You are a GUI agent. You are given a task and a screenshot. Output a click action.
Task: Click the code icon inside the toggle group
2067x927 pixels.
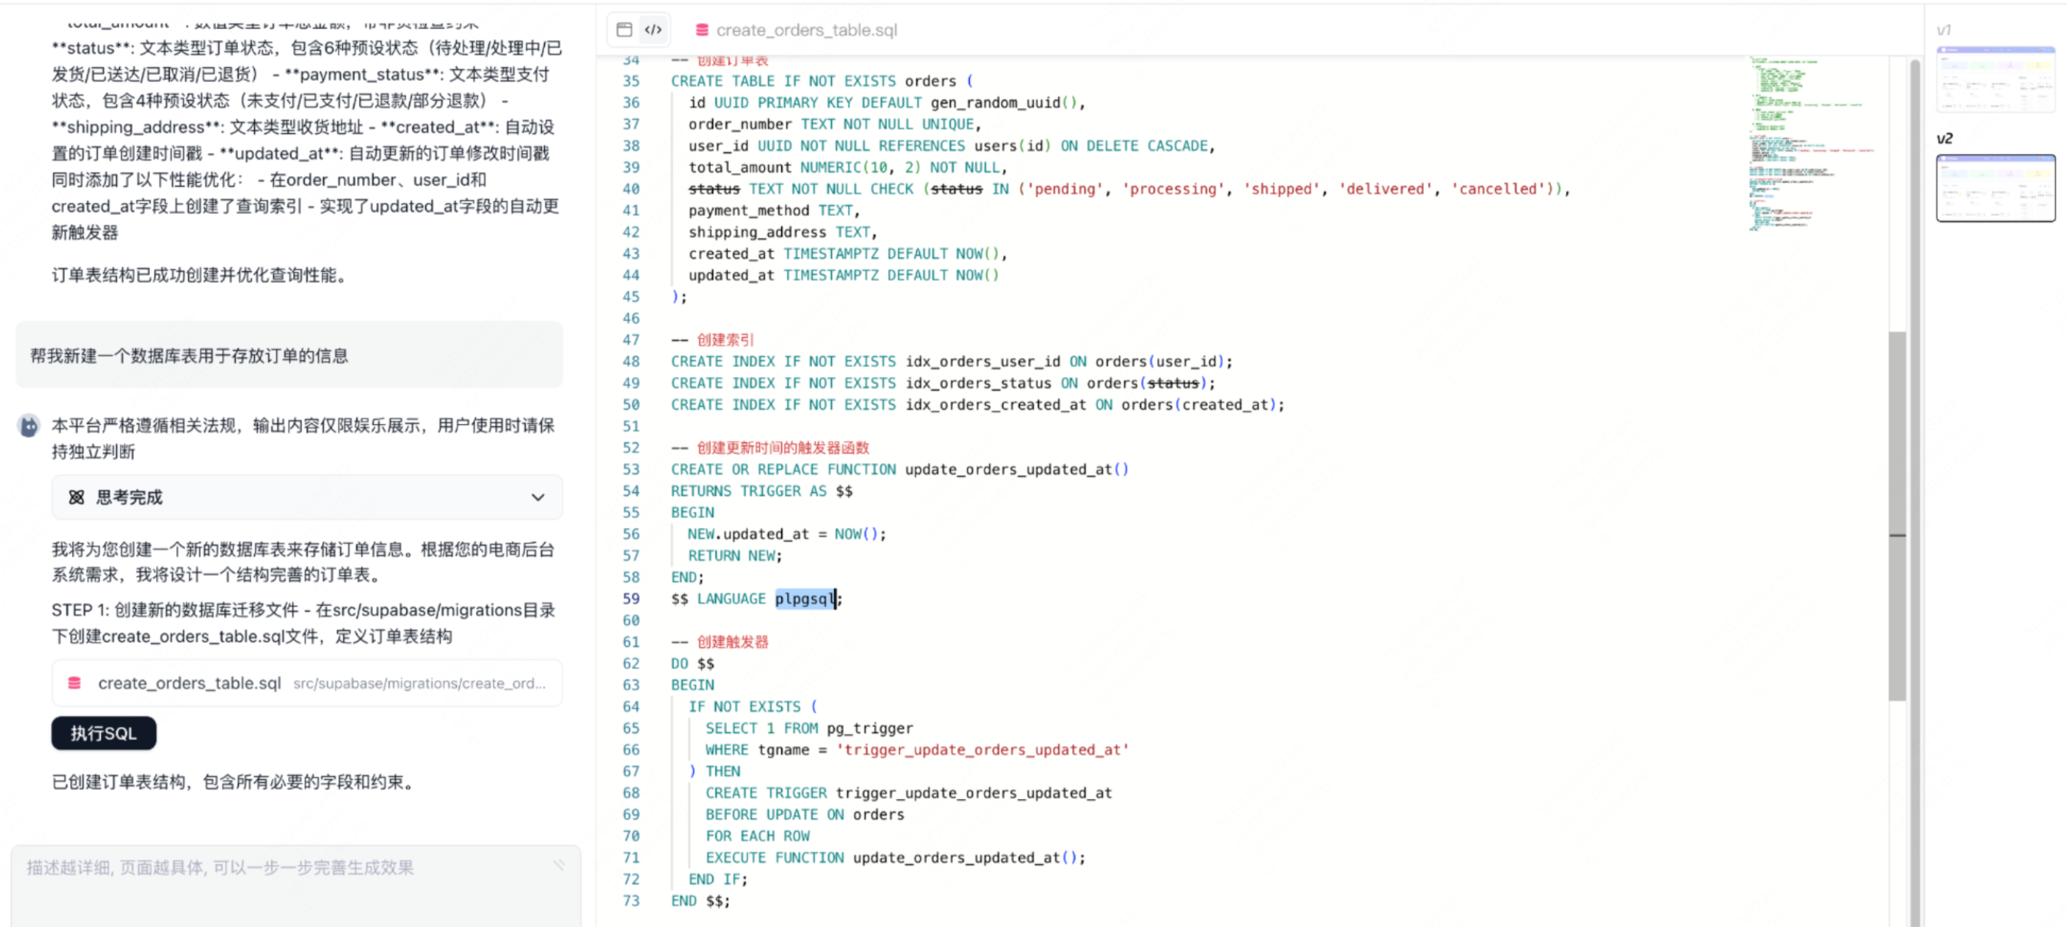pyautogui.click(x=653, y=30)
